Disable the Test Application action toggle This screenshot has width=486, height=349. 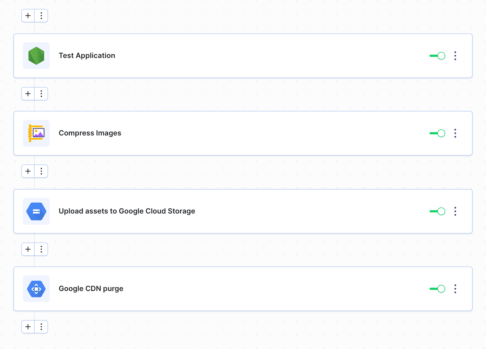(x=437, y=56)
